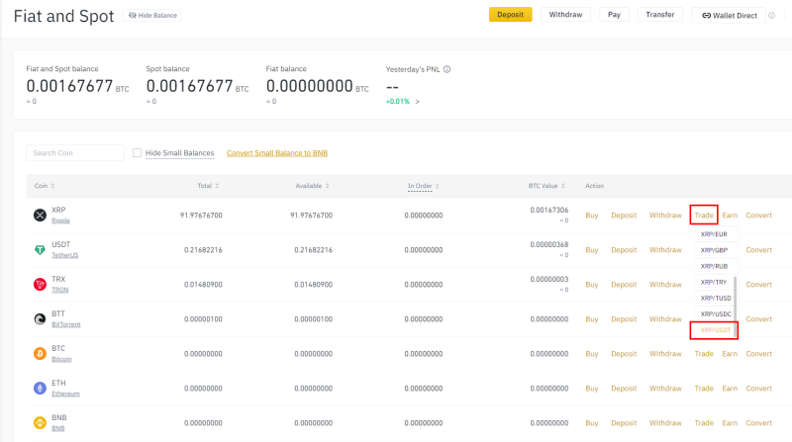Click Withdraw in the TRX row

tap(665, 285)
